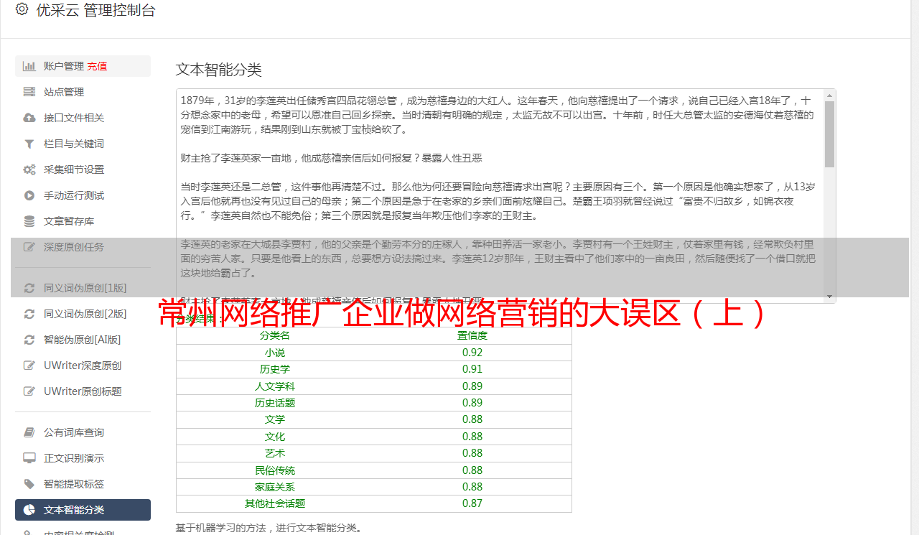The height and width of the screenshot is (535, 919).
Task: Select 栏目与关键词 in sidebar
Action: [83, 144]
